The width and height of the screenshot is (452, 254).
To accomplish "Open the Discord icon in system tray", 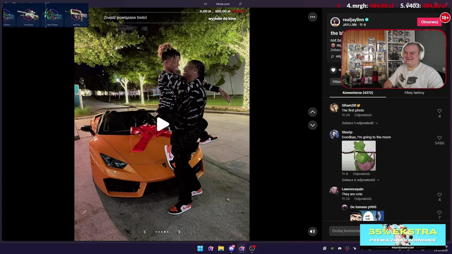I will (340, 248).
